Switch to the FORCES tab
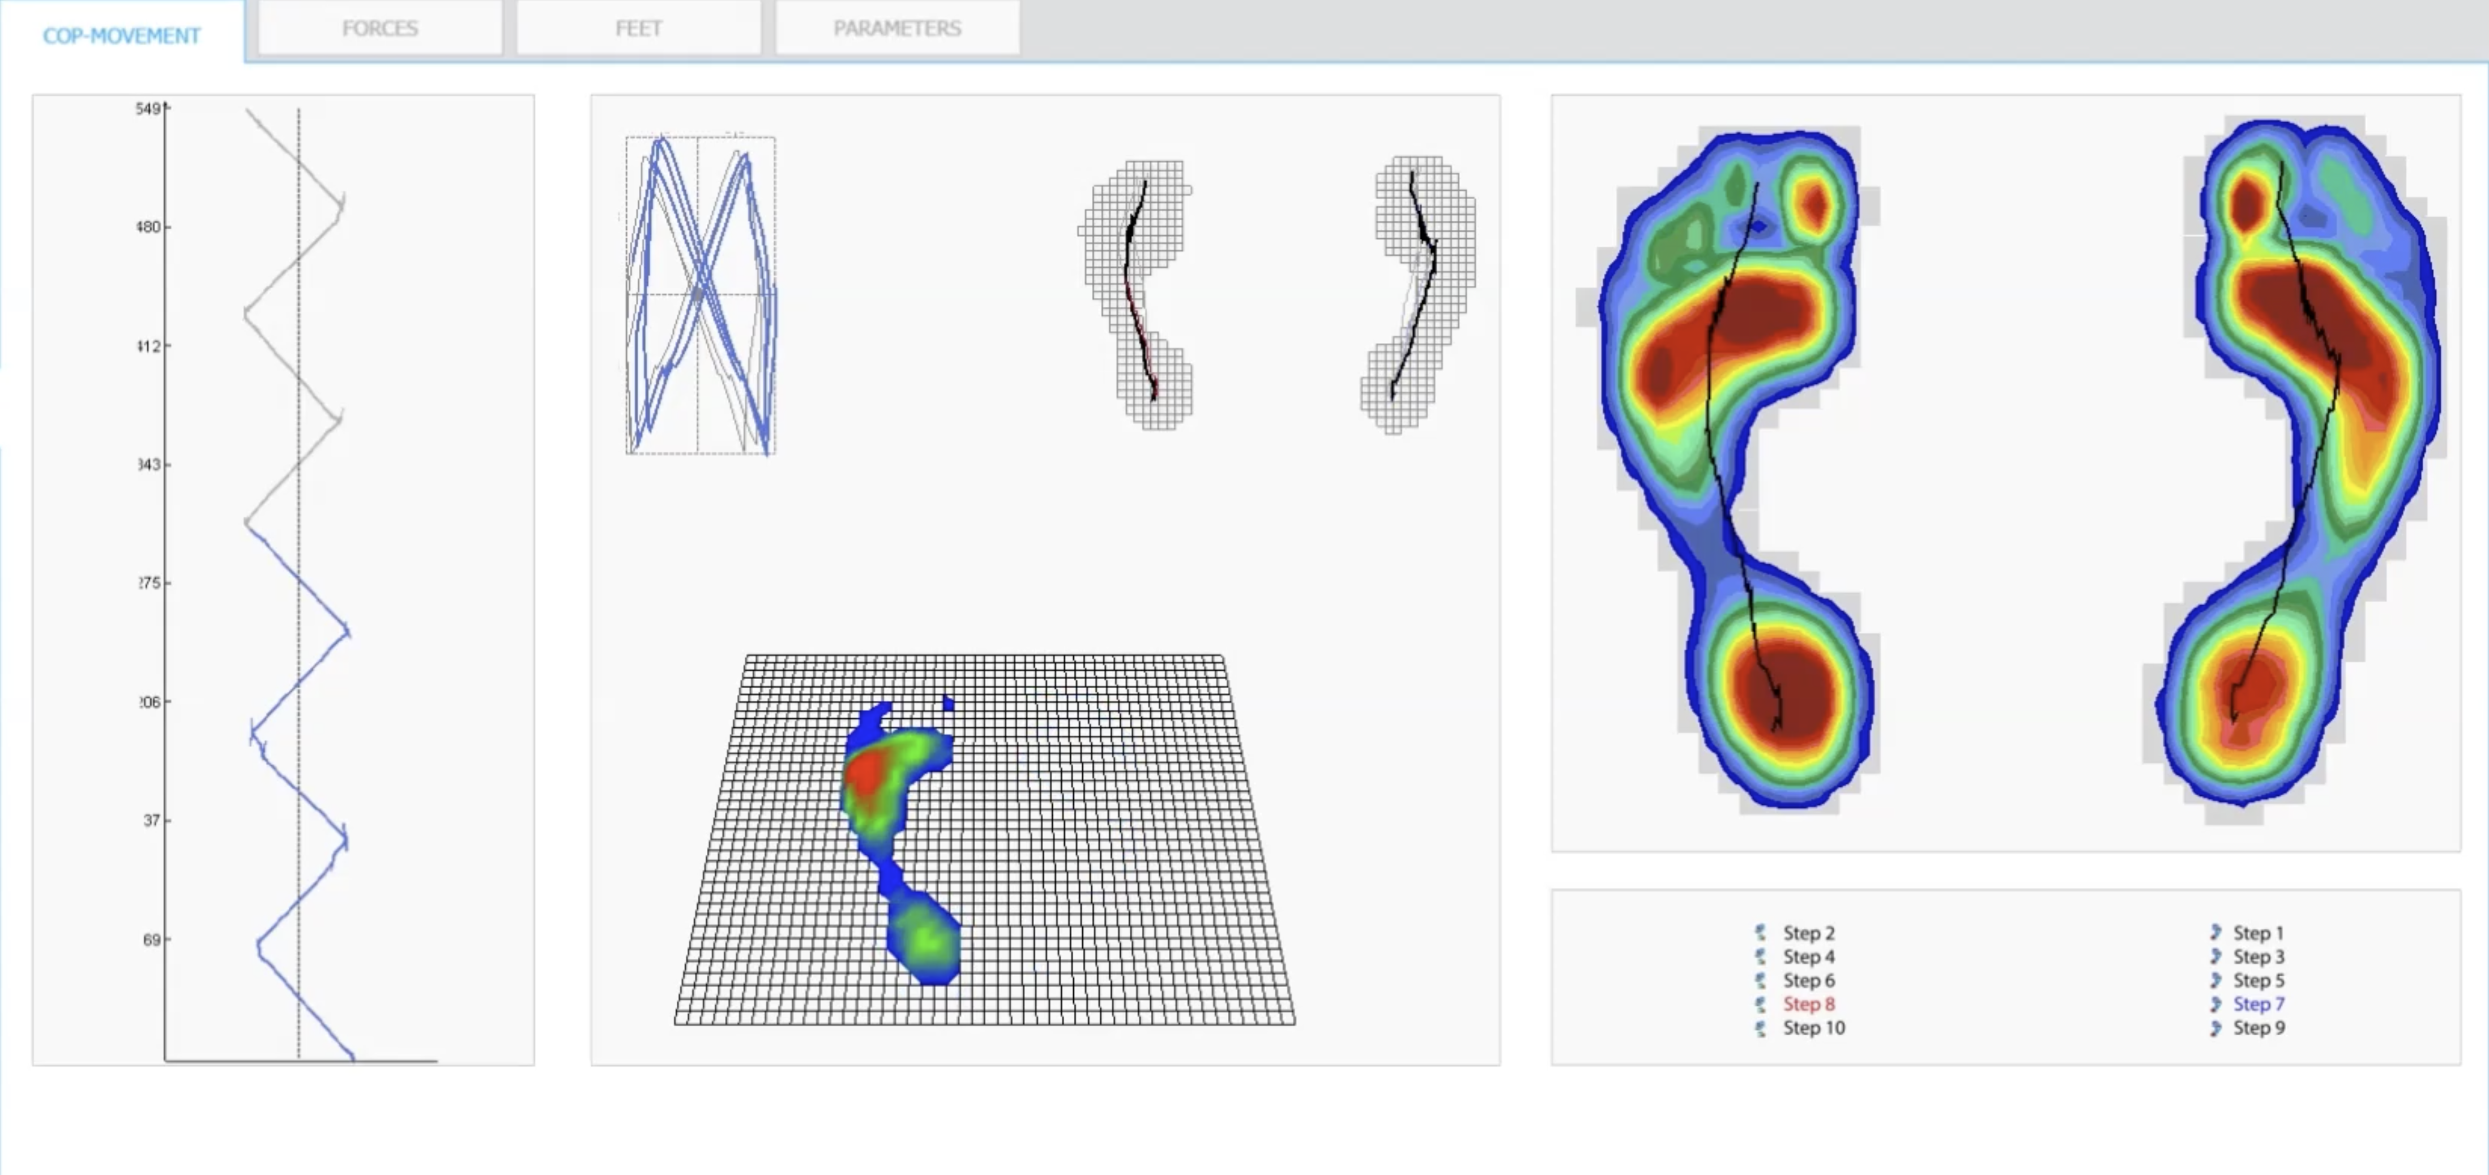Viewport: 2489px width, 1175px height. (380, 29)
